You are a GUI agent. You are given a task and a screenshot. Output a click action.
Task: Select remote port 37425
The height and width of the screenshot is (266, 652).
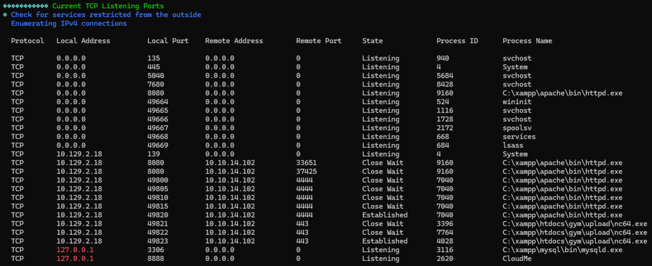point(306,172)
